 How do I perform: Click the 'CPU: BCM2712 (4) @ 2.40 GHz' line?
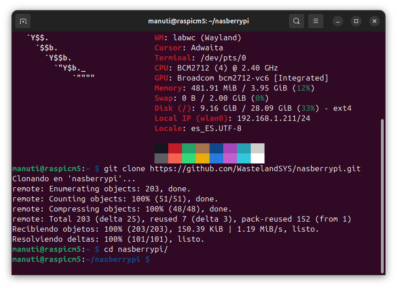click(216, 68)
